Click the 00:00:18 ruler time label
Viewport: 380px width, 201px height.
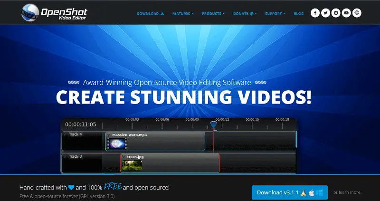point(282,120)
